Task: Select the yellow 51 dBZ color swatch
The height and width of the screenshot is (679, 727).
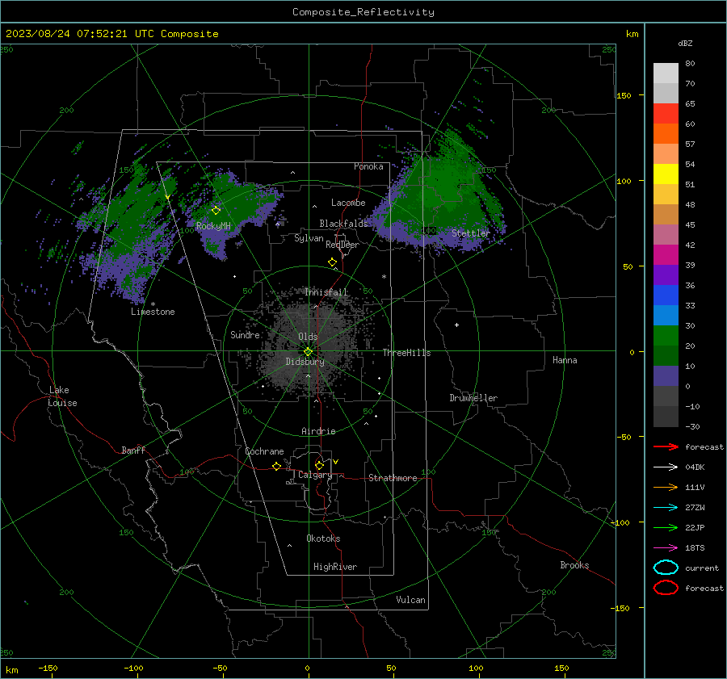Action: point(666,174)
